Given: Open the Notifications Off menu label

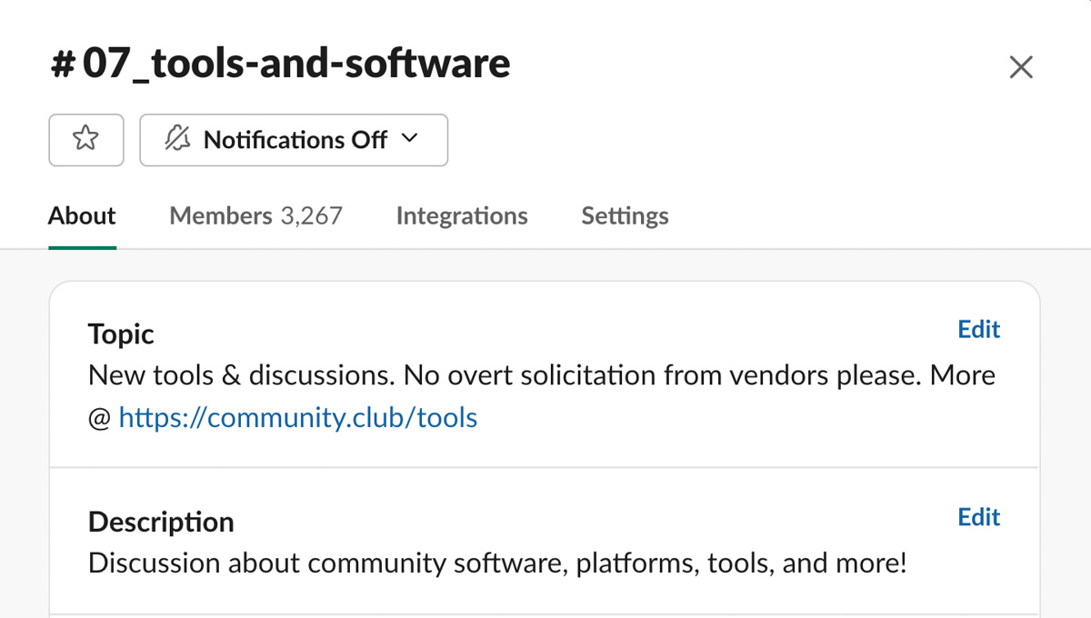Looking at the screenshot, I should 295,140.
